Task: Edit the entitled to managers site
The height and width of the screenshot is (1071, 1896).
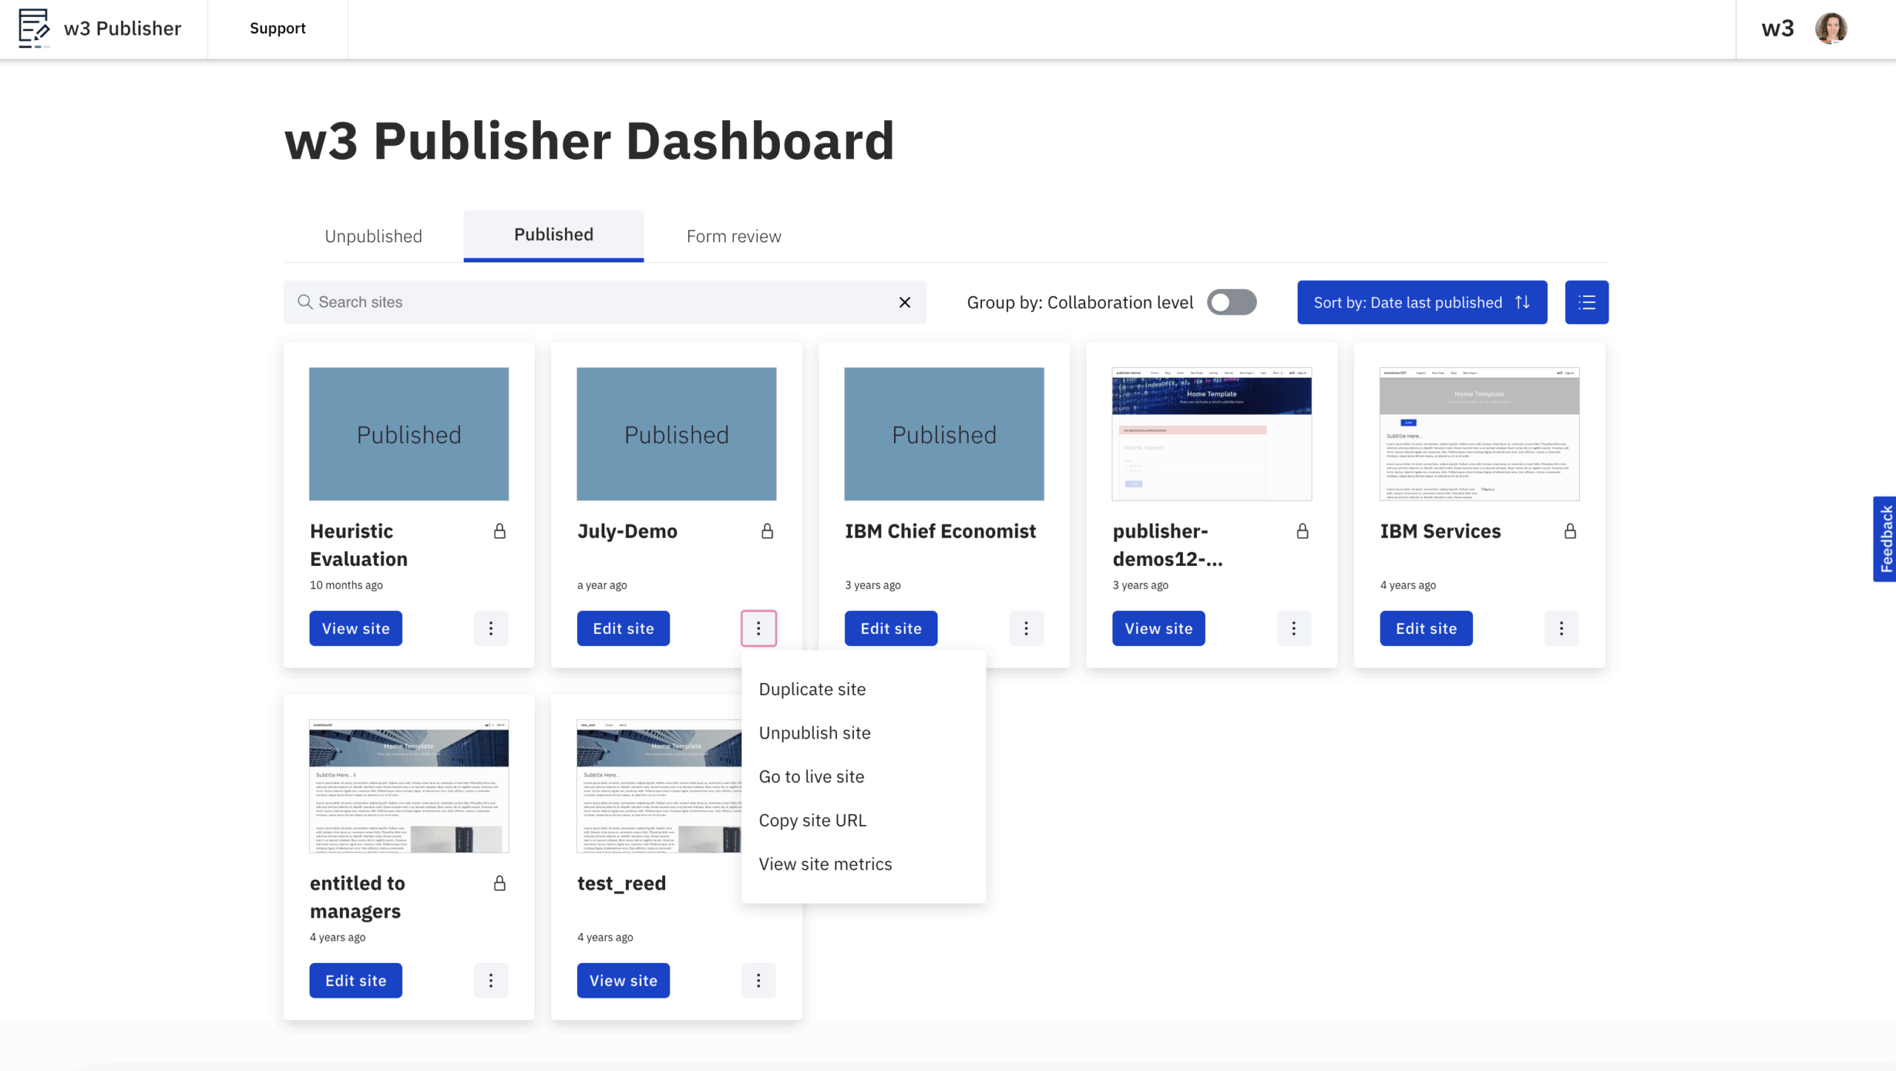Action: pyautogui.click(x=355, y=980)
